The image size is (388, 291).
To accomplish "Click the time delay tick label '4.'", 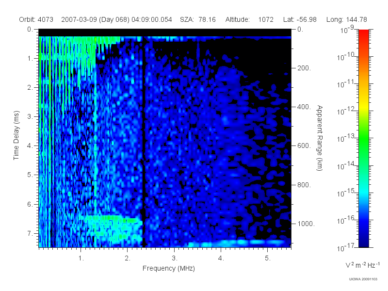I will [x=30, y=145].
